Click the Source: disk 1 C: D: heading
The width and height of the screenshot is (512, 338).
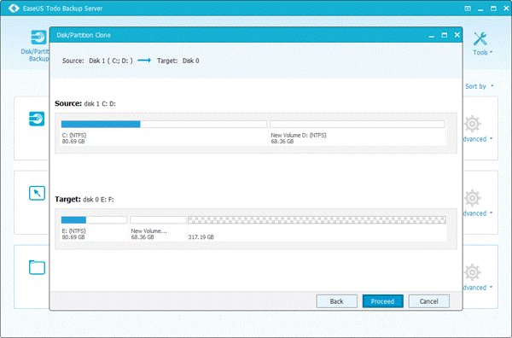(x=85, y=103)
